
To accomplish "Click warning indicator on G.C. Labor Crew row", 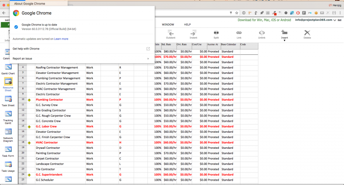I will click(29, 127).
